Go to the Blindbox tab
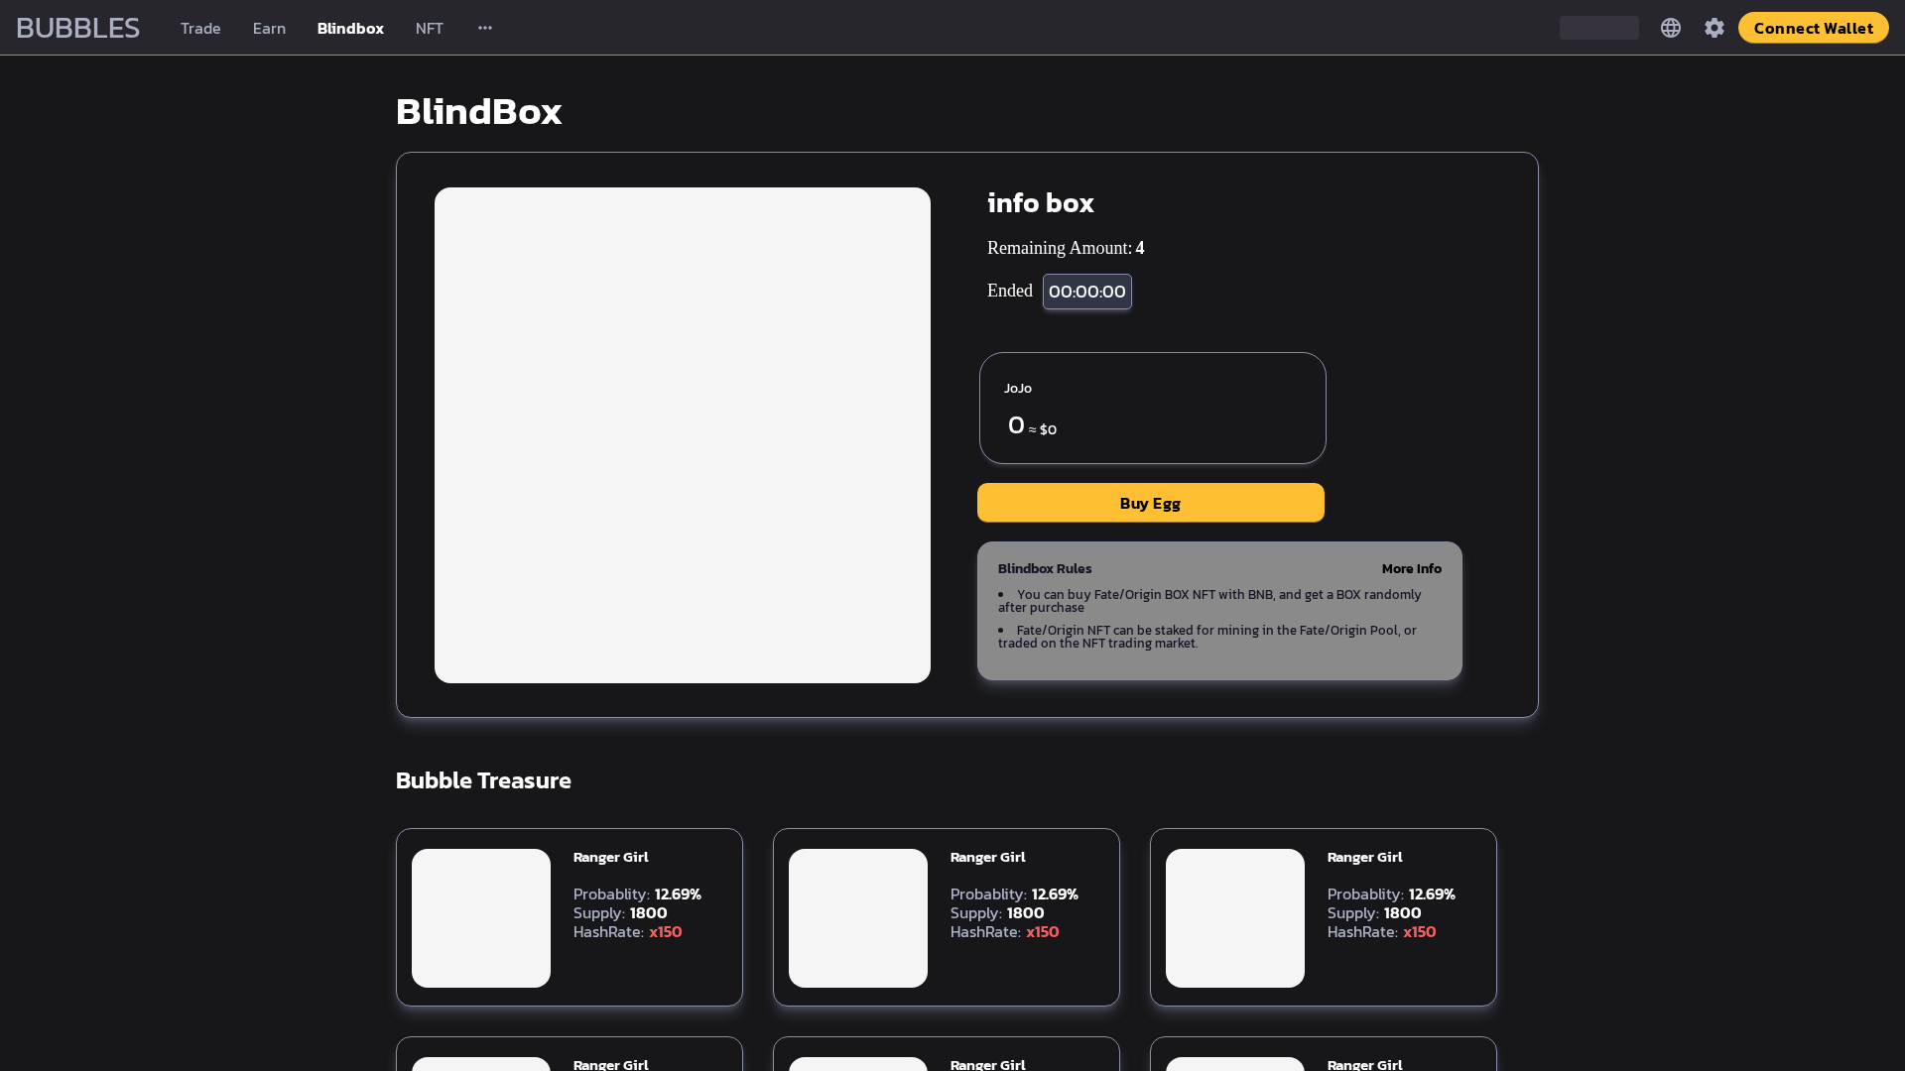 [x=350, y=28]
